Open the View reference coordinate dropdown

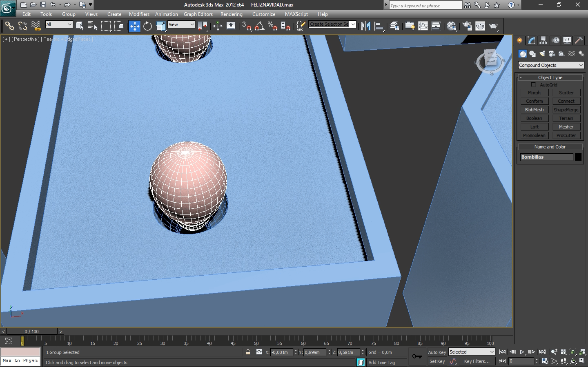(182, 24)
